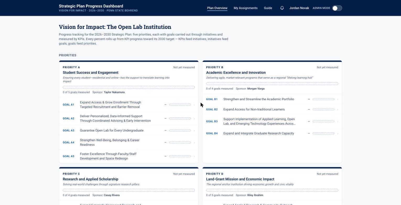Open 'Expand and Integrate Graduate Research Capacity' goal
Screen dimensions: 401x205
(259, 133)
